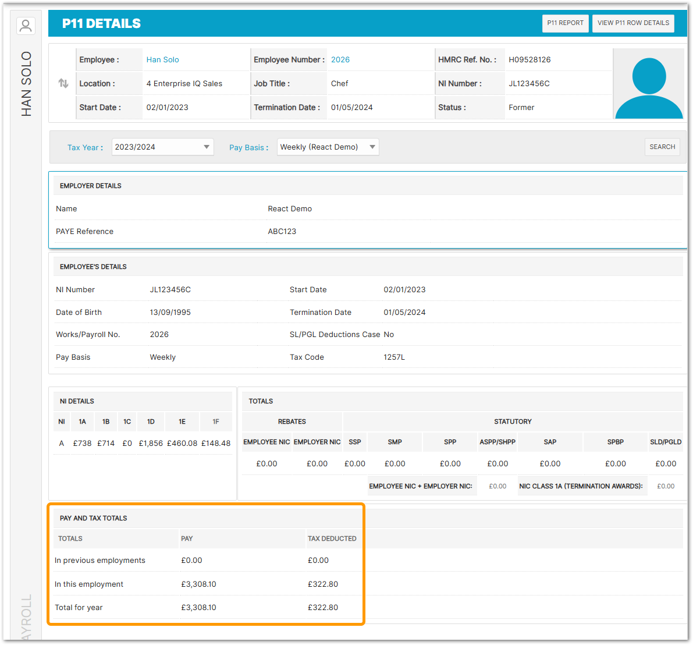
Task: Click NI category A row in NI DETAILS
Action: (x=62, y=442)
